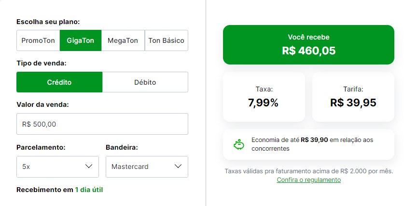Click the Tarifa R$ 39,95 card
The image size is (404, 206).
coord(353,97)
